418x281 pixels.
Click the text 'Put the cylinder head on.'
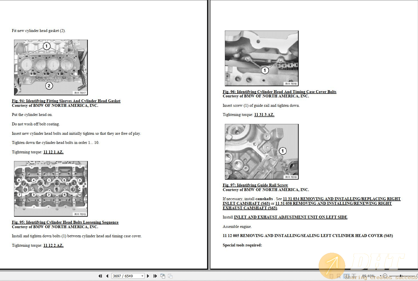click(x=32, y=115)
